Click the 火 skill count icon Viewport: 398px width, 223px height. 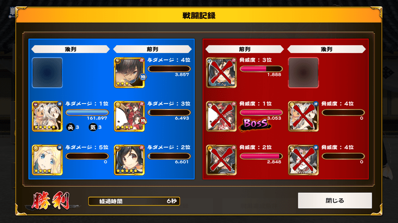[70, 127]
